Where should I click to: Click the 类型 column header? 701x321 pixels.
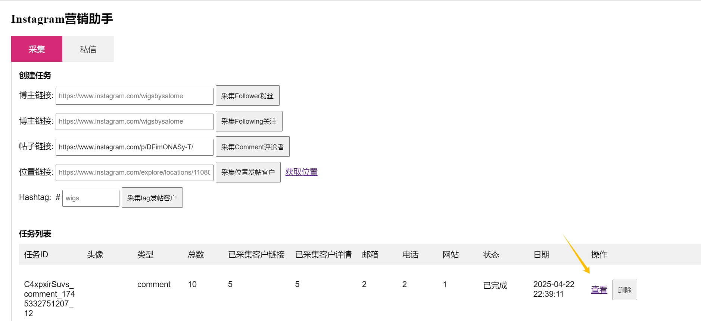146,254
